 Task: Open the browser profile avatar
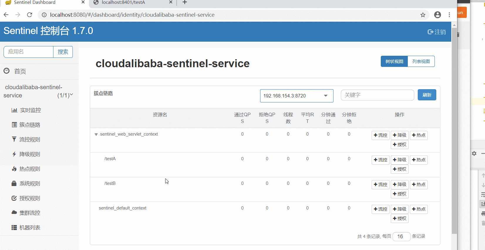click(x=437, y=15)
